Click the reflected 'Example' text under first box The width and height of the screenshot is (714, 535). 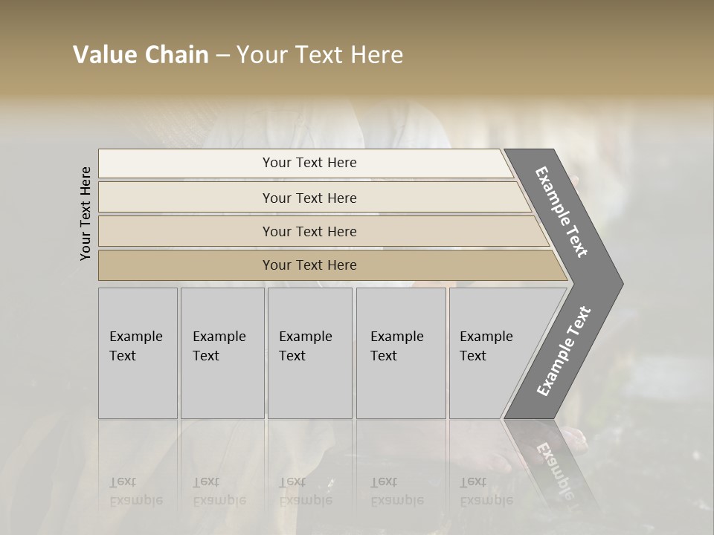[136, 501]
